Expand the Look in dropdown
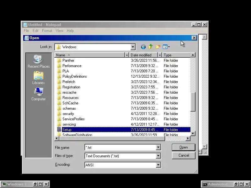This screenshot has height=188, width=251. click(x=133, y=47)
